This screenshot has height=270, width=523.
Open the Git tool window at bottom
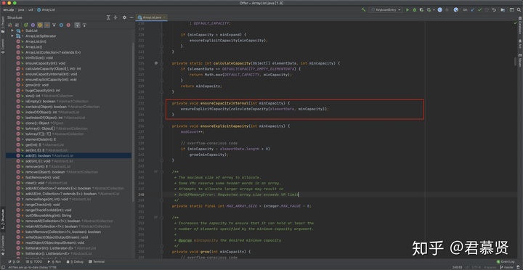14,262
